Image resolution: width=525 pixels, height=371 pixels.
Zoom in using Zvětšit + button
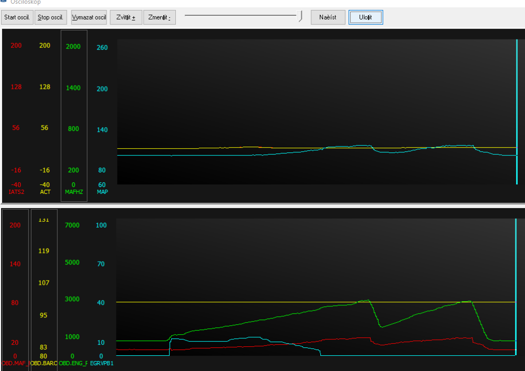pos(126,17)
